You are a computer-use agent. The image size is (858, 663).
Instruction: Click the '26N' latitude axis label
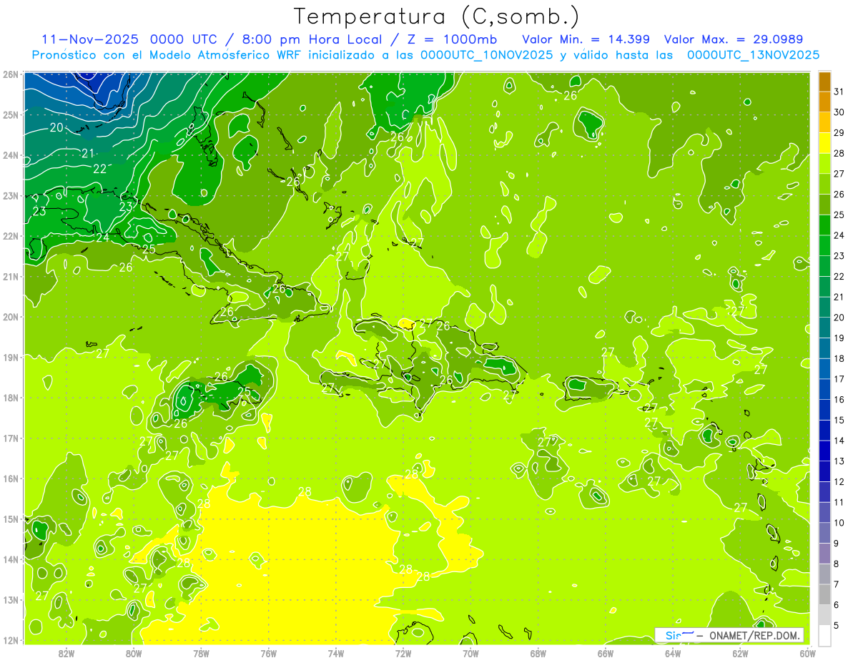(x=11, y=74)
